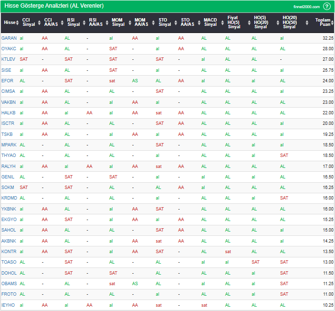Open the GARAN stock link
Viewport: 335px width, 311px height.
(9, 38)
